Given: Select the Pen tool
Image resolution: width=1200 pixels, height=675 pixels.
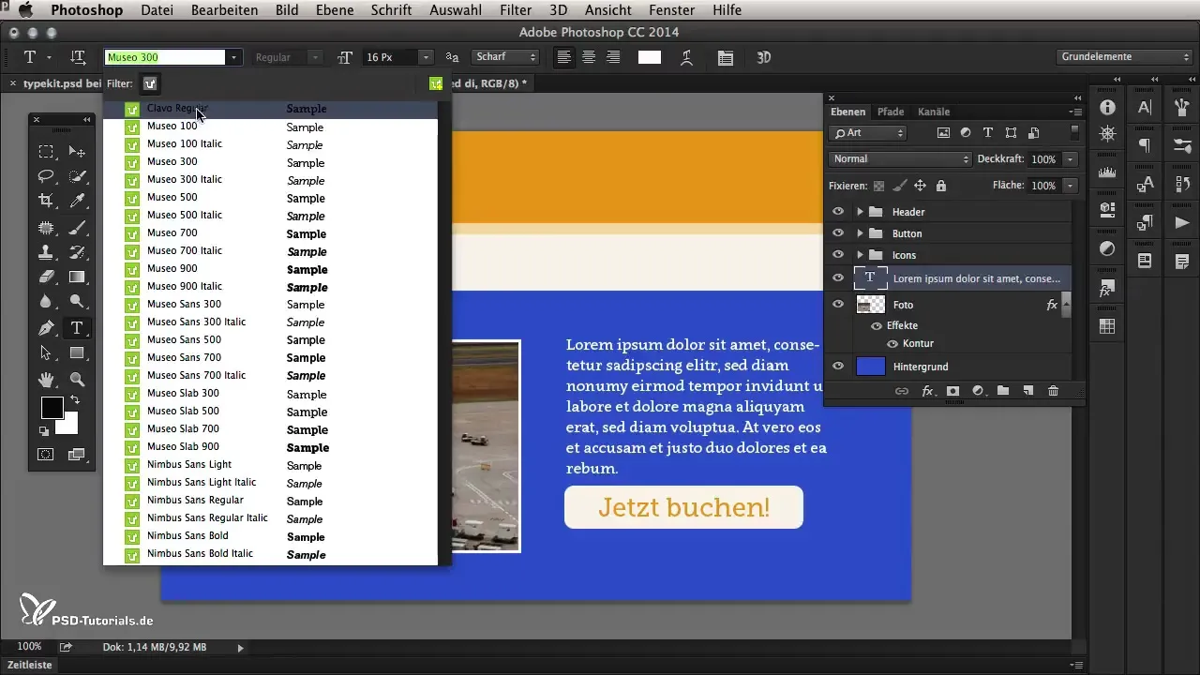Looking at the screenshot, I should [x=45, y=328].
